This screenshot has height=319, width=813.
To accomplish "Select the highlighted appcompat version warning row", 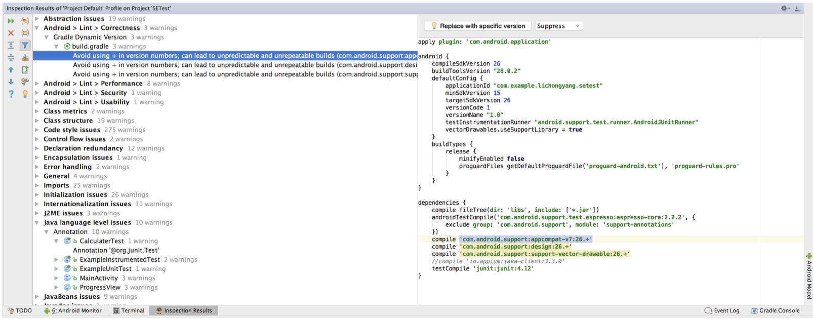I will tap(225, 56).
